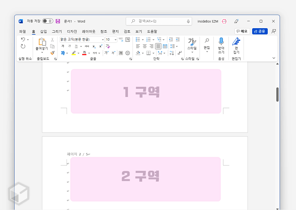Image resolution: width=296 pixels, height=210 pixels.
Task: Center align the paragraph
Action: [144, 46]
